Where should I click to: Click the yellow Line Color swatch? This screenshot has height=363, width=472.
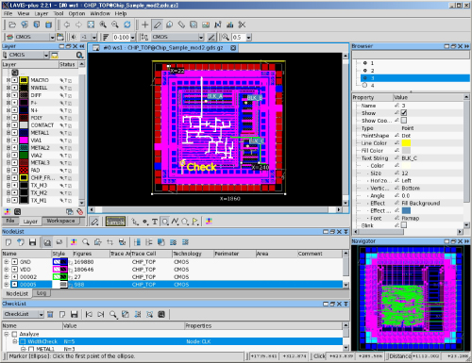click(x=406, y=143)
